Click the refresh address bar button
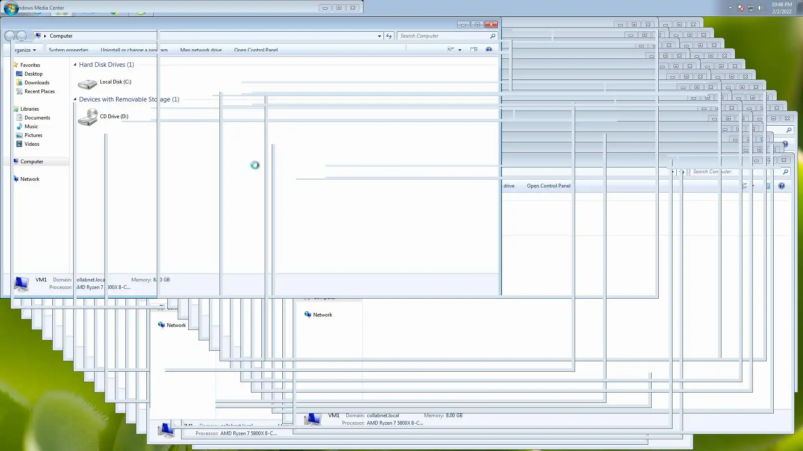This screenshot has width=803, height=451. (x=389, y=36)
